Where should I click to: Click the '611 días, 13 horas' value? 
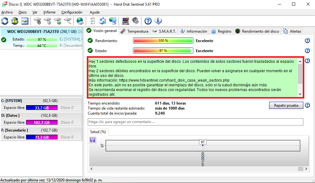[x=170, y=103]
